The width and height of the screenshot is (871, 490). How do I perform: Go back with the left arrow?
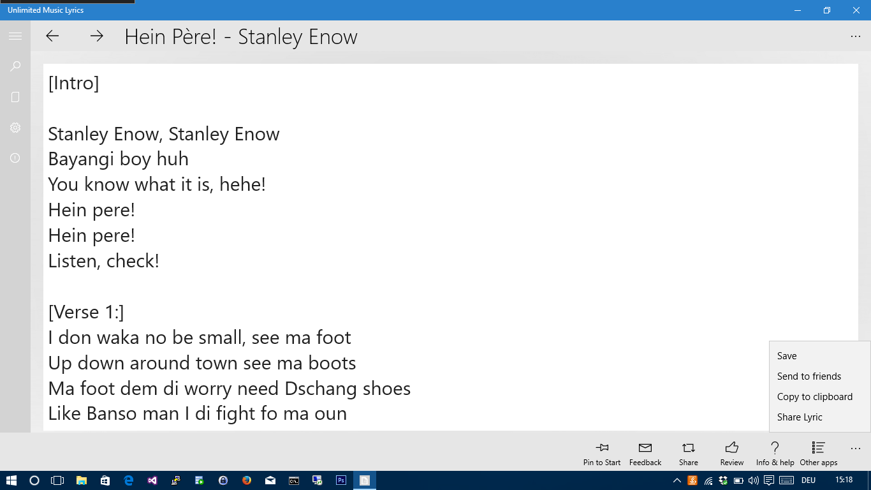pos(52,36)
